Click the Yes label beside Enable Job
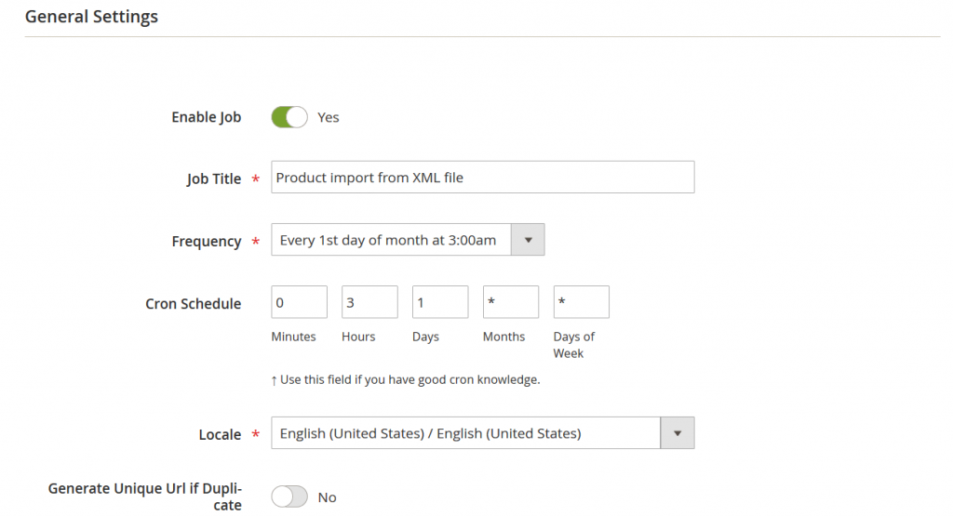 (x=329, y=118)
